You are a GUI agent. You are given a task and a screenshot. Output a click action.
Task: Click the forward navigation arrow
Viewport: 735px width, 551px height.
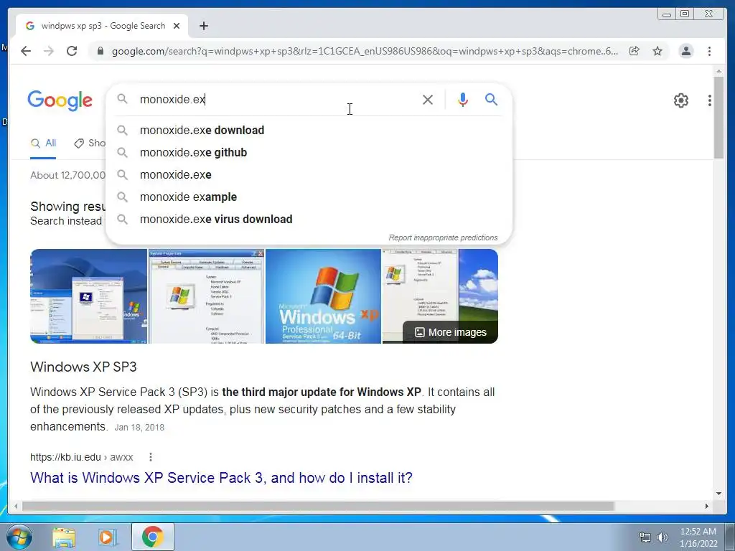point(49,51)
